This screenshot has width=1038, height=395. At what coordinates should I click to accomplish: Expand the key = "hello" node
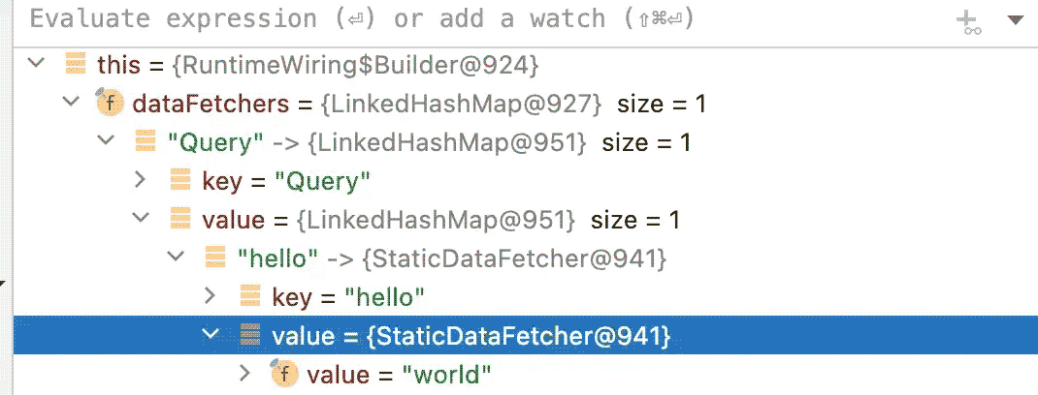point(210,296)
